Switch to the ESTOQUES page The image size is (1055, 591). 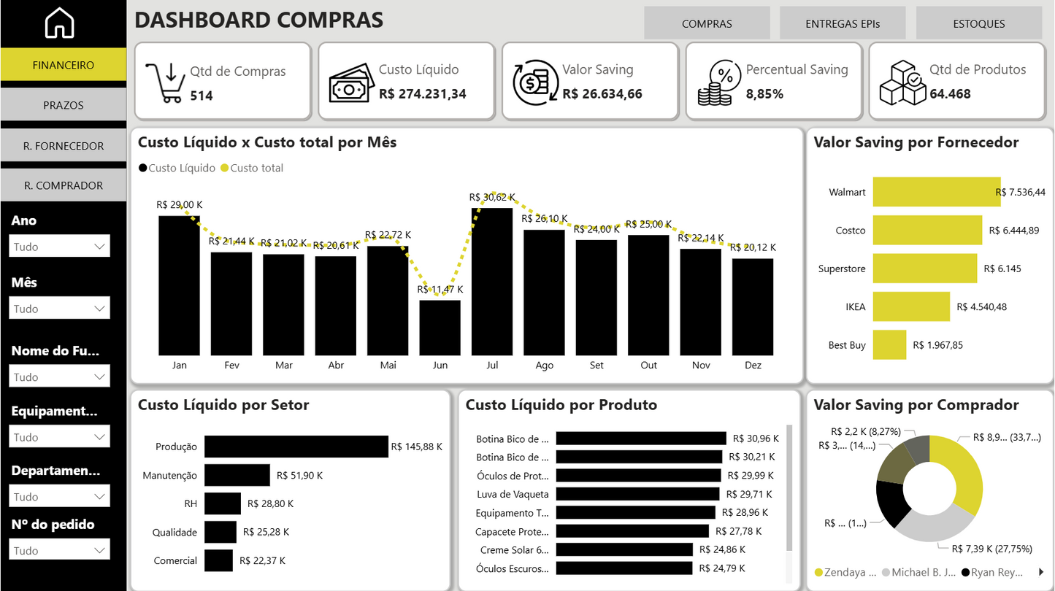[978, 23]
